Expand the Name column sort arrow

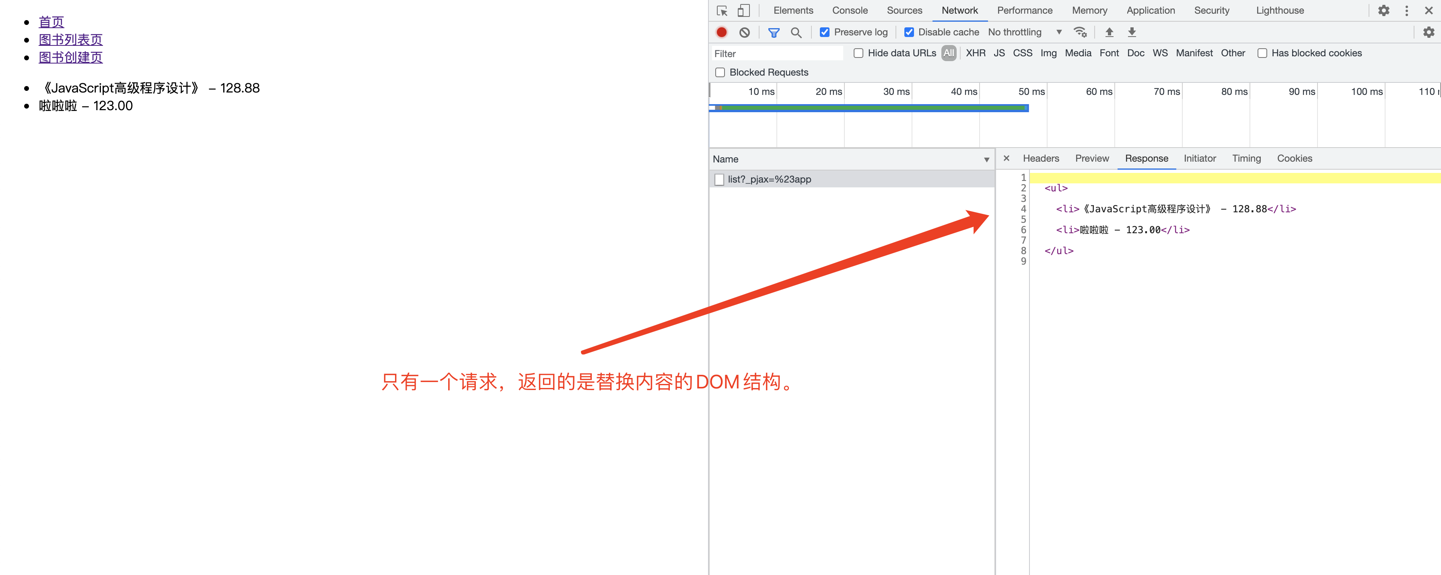click(986, 160)
